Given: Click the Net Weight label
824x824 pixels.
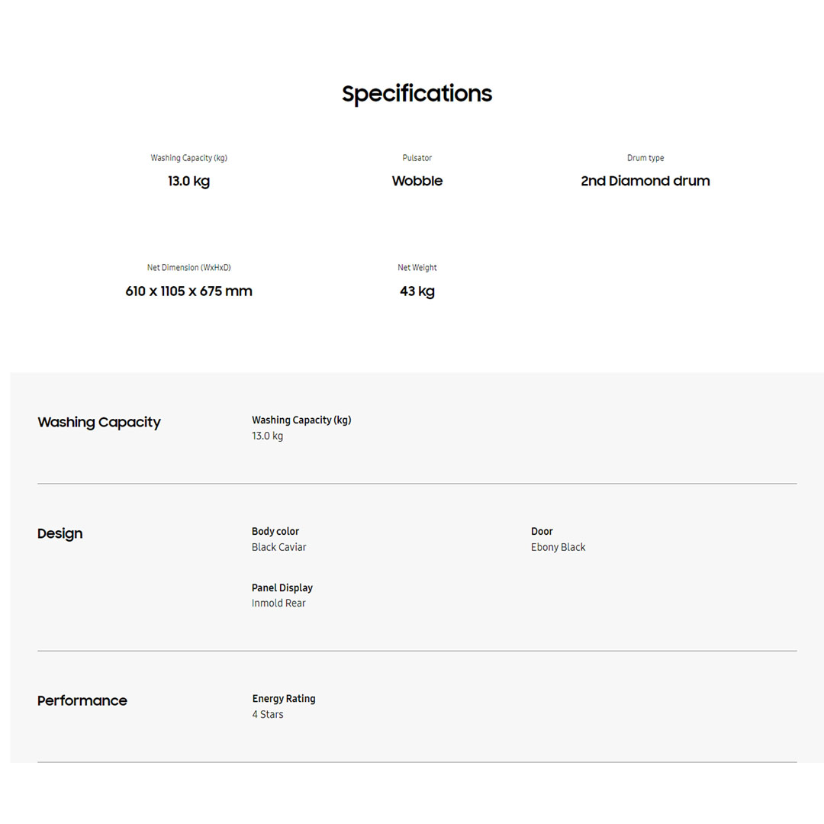Looking at the screenshot, I should [x=417, y=268].
